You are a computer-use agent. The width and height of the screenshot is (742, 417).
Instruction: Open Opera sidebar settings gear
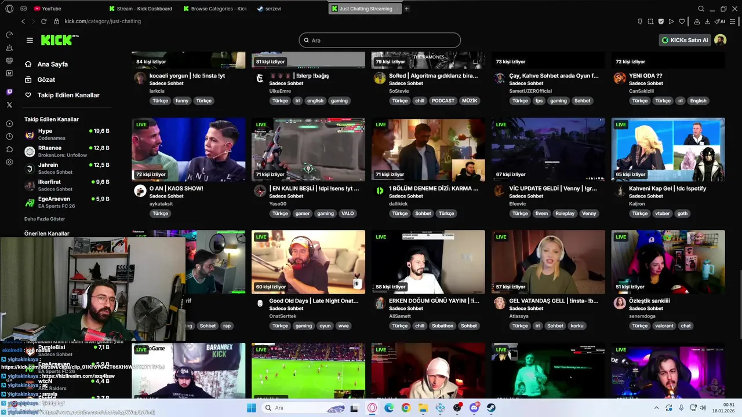pyautogui.click(x=9, y=162)
